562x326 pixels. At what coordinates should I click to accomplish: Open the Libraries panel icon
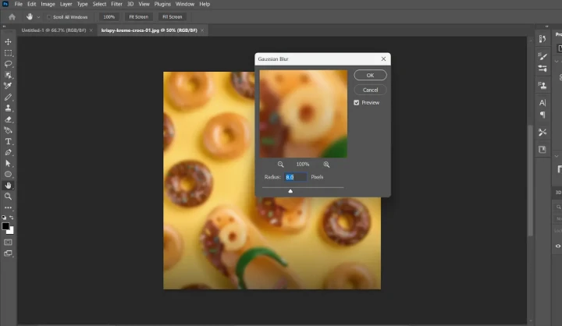(542, 150)
